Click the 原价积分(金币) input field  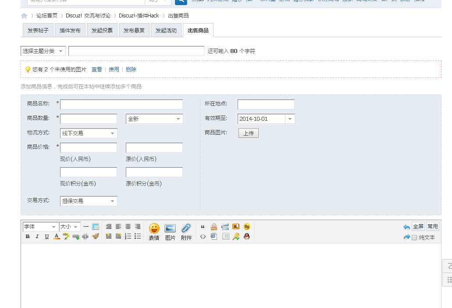tap(154, 172)
